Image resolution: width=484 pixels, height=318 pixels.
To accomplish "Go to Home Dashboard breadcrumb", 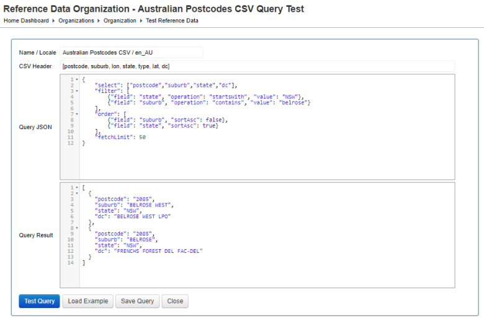I will coord(26,20).
